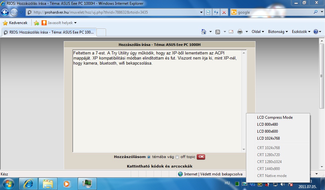Launch Windows Media Player from taskbar
The width and height of the screenshot is (325, 190).
[67, 184]
